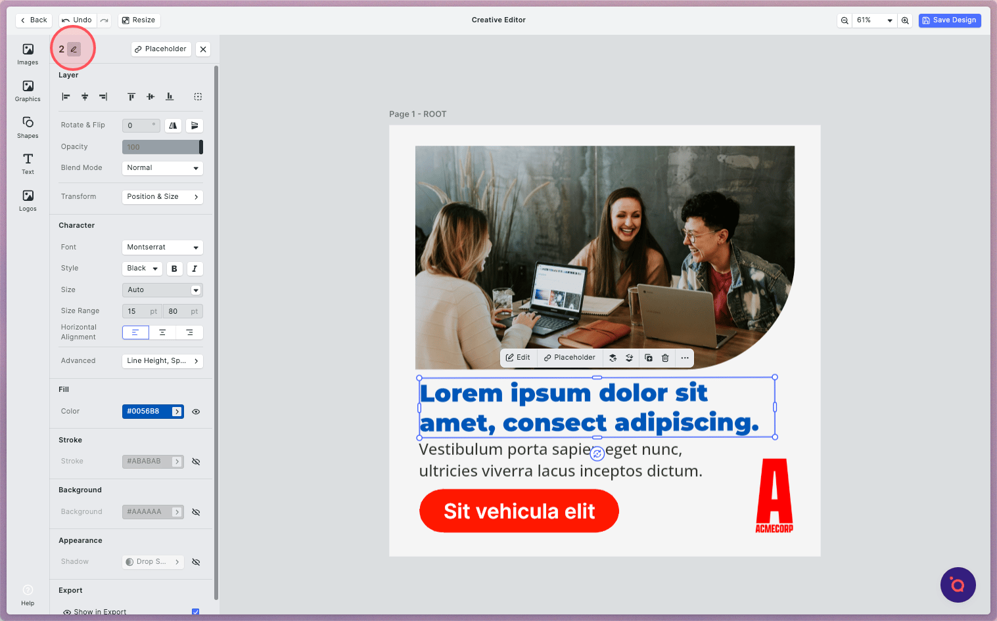This screenshot has width=997, height=621.
Task: Align layer to the right edge
Action: (103, 96)
